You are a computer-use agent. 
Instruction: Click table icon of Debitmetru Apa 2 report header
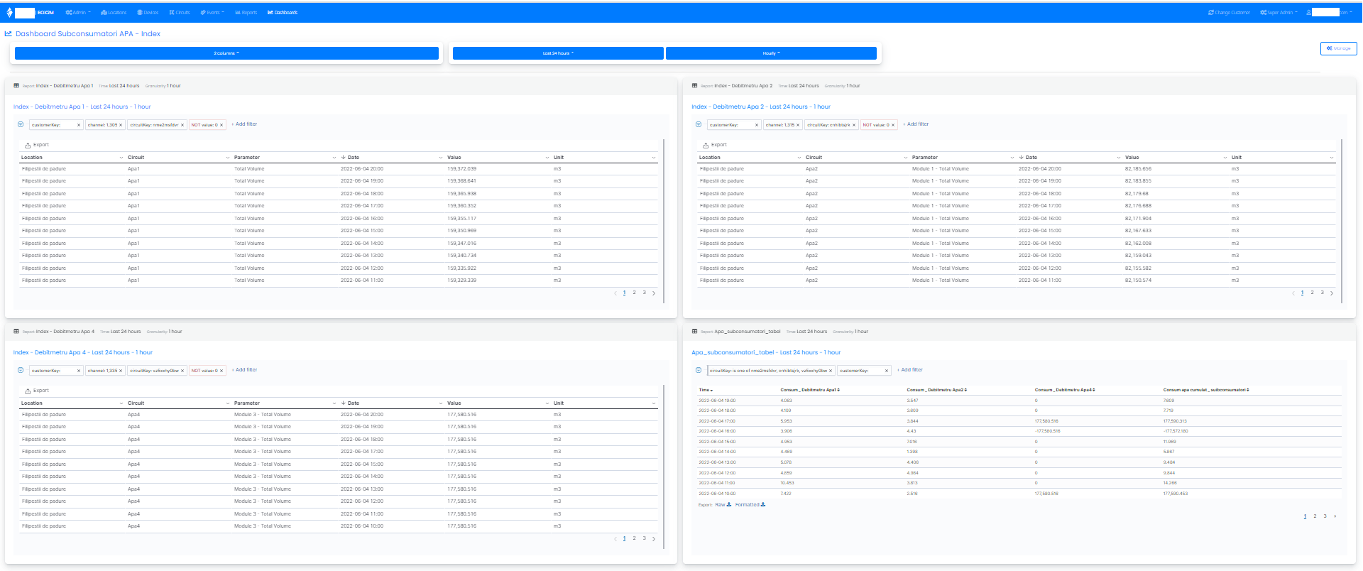point(694,86)
